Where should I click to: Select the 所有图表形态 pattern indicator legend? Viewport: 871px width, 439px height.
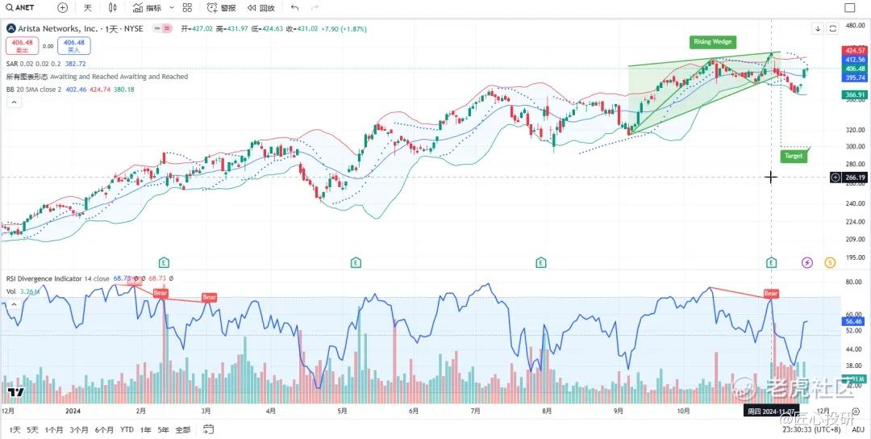[x=98, y=77]
